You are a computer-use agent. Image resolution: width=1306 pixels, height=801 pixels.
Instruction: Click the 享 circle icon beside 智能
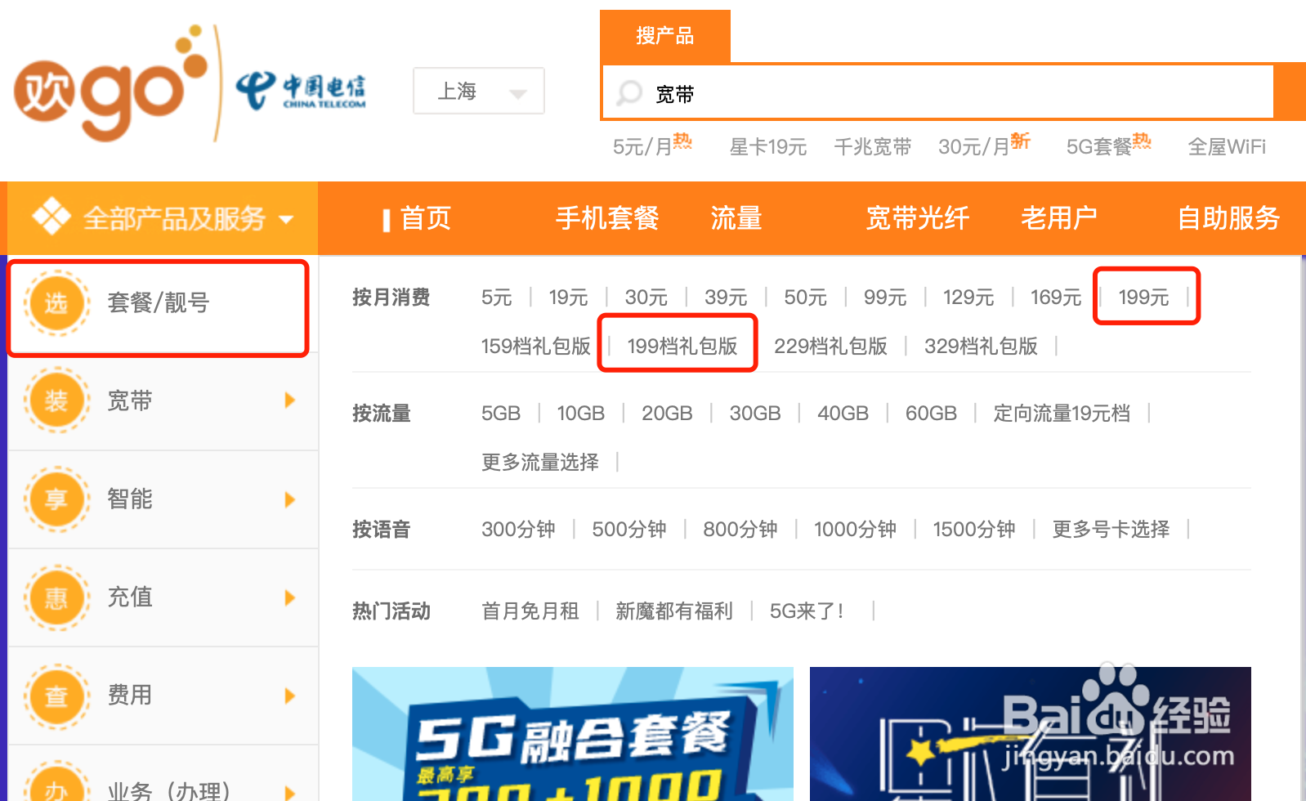pos(56,499)
